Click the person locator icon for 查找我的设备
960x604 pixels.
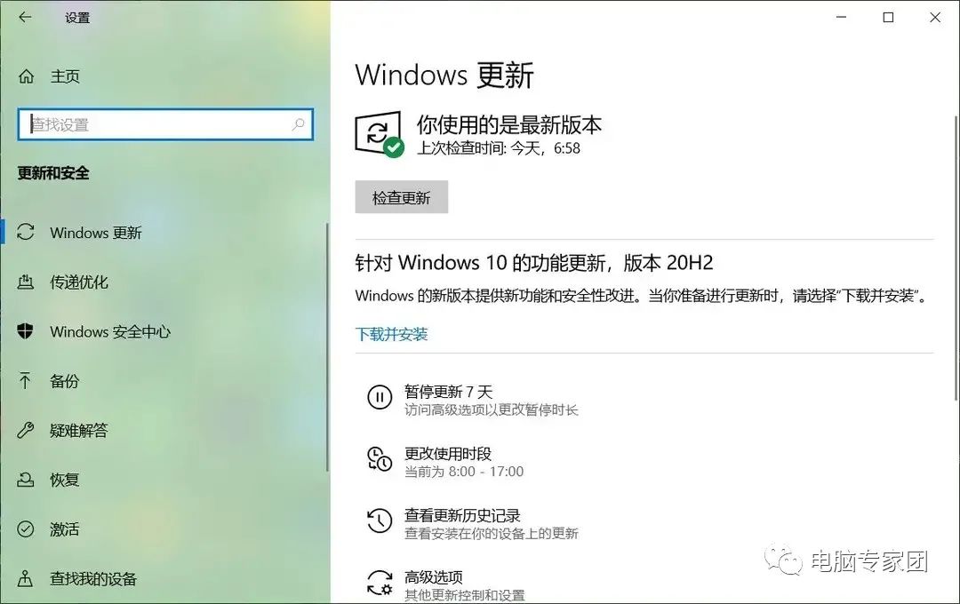click(x=25, y=578)
